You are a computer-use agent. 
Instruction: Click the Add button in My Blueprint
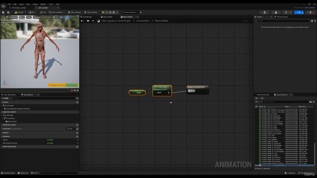click(5, 98)
